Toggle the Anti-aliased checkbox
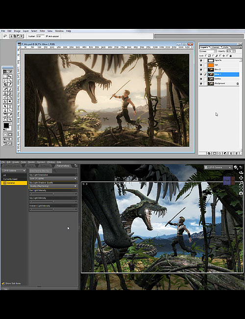 pyautogui.click(x=47, y=36)
